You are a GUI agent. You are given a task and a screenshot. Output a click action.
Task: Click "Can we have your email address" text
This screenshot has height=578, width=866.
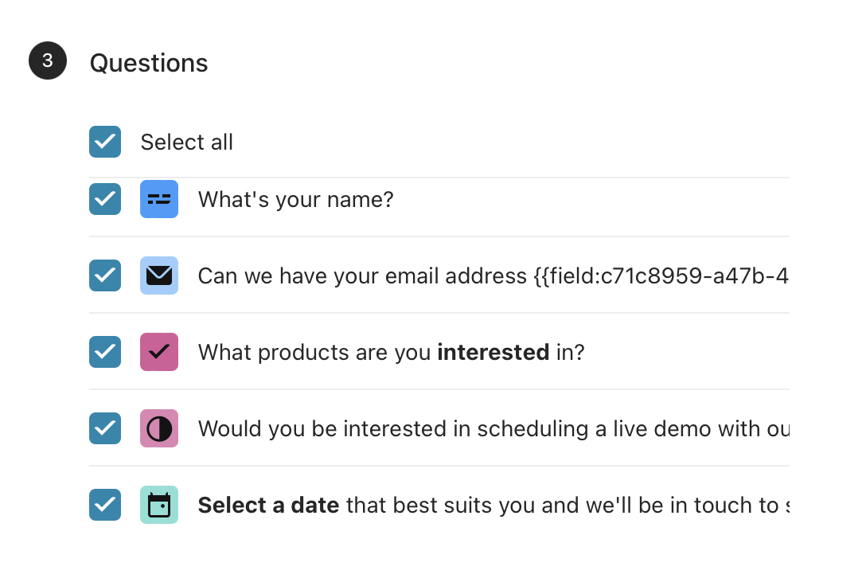click(362, 275)
